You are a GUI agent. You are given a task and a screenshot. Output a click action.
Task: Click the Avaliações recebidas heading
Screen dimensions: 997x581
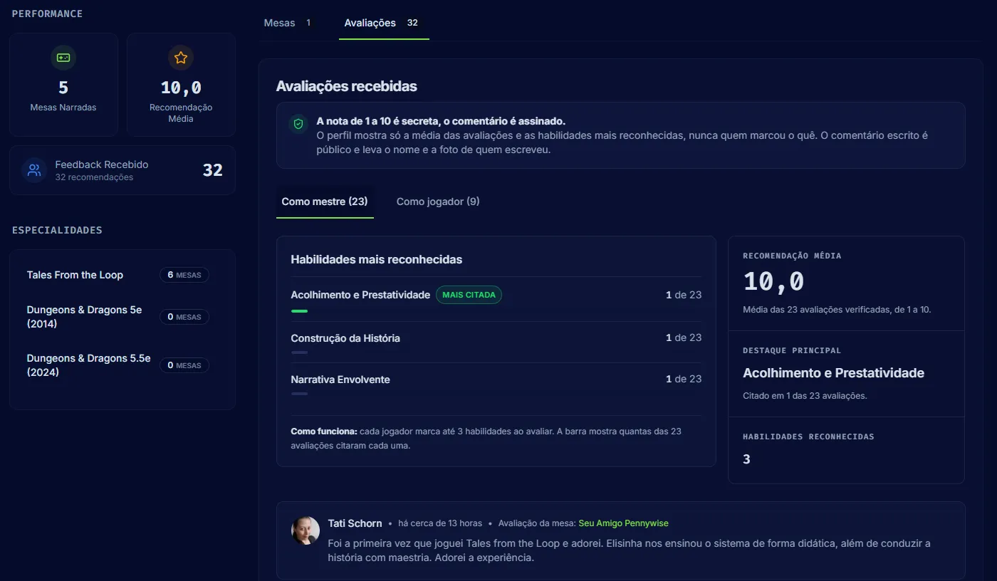coord(346,86)
